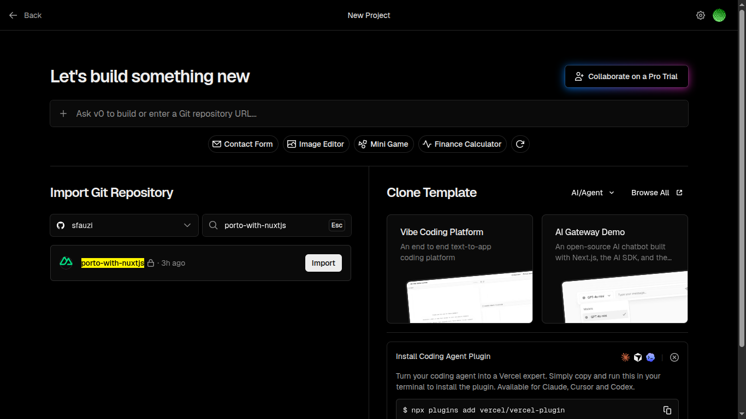Open the green user avatar menu

(719, 15)
